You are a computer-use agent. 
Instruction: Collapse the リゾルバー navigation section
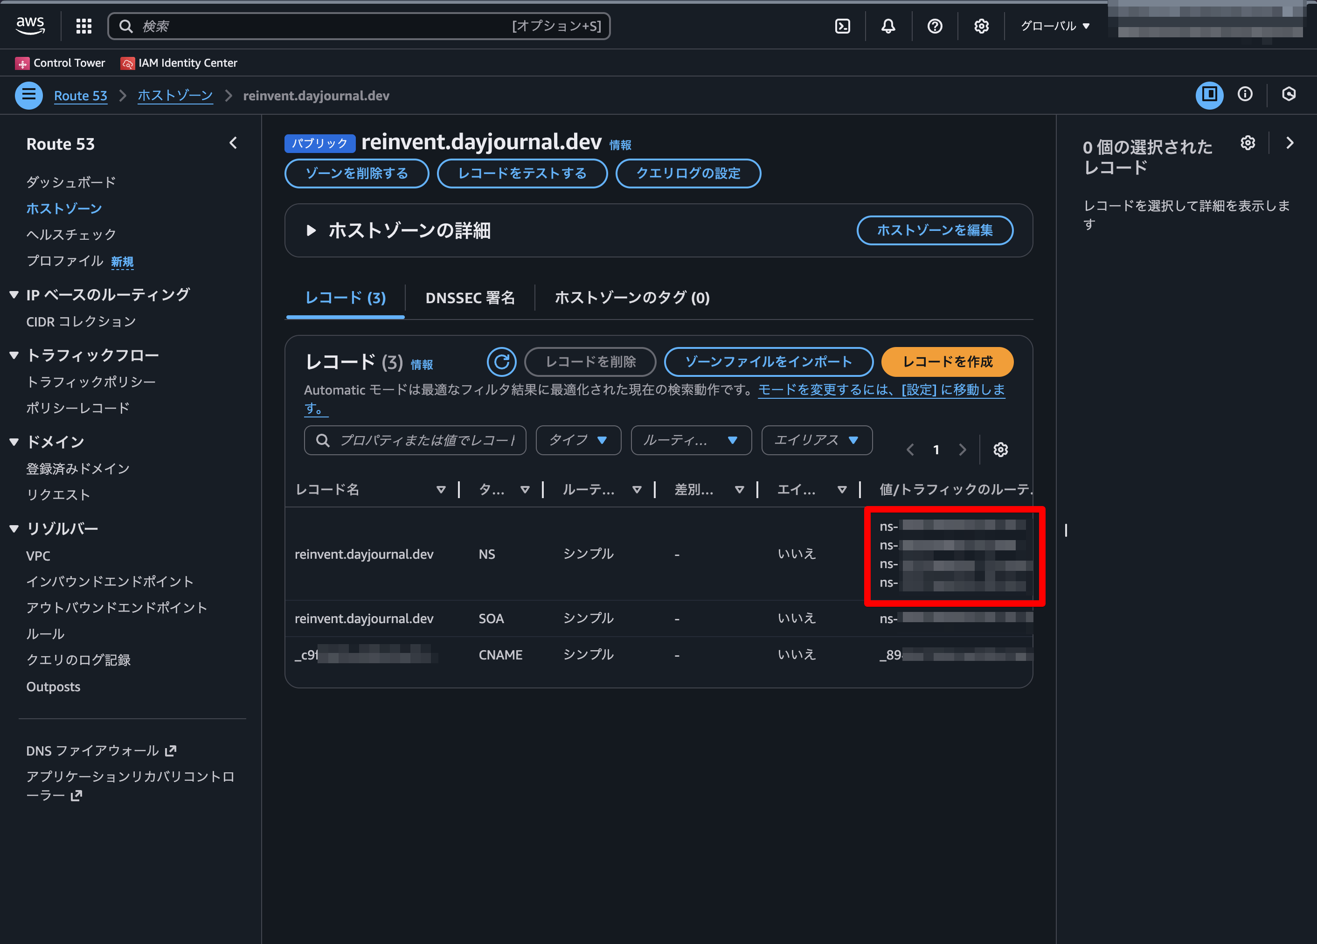pos(14,528)
